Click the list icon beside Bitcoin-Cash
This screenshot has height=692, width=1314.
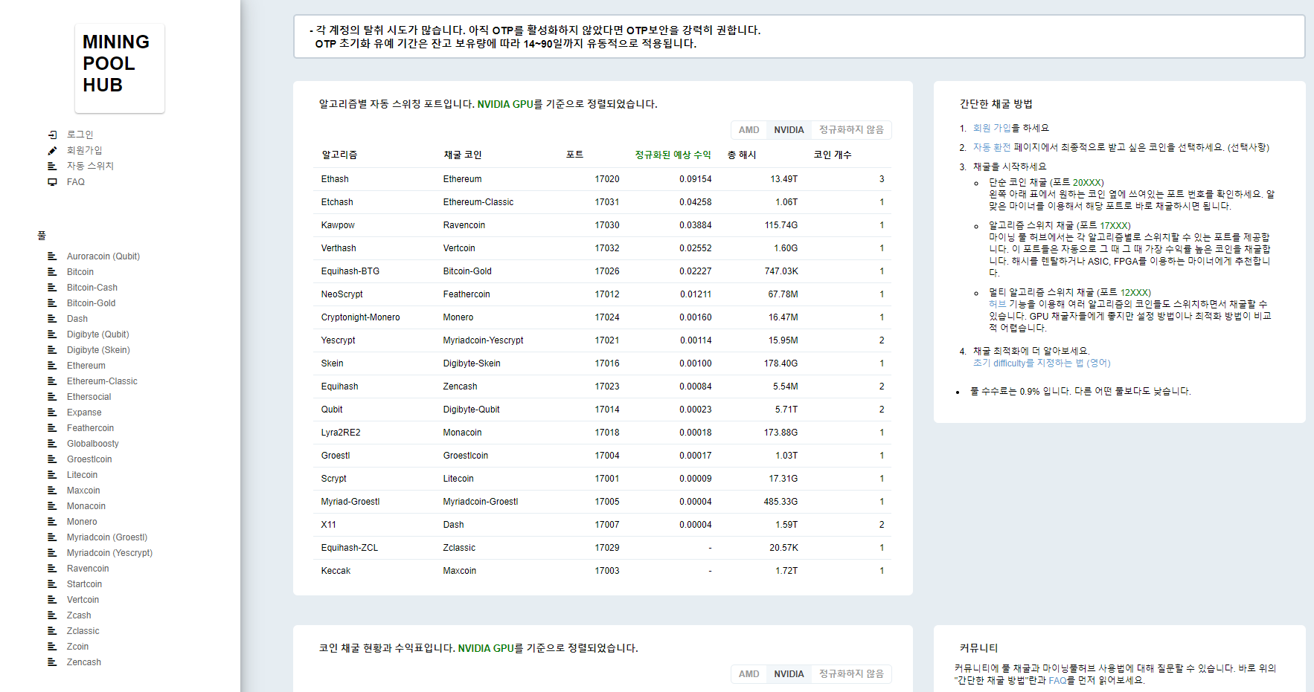point(52,288)
